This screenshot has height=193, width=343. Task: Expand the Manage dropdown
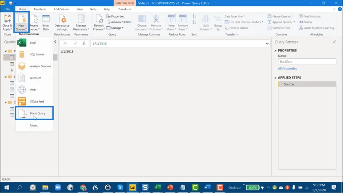(115, 28)
